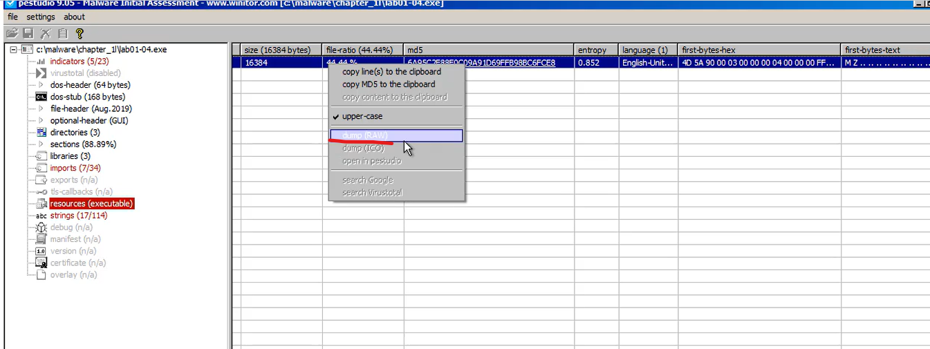Click the tools/settings toolbar icon

tap(46, 33)
